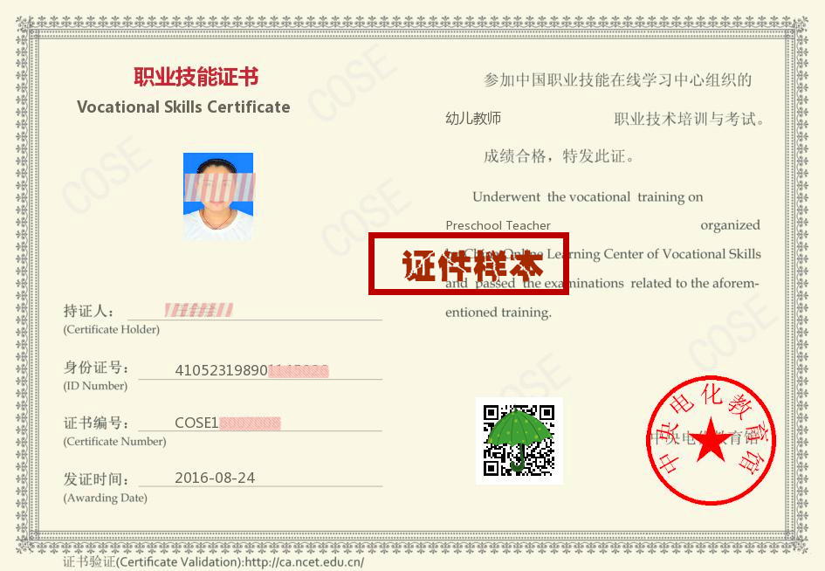Image resolution: width=825 pixels, height=571 pixels.
Task: Click the red star inside the circular seal
Action: 711,441
